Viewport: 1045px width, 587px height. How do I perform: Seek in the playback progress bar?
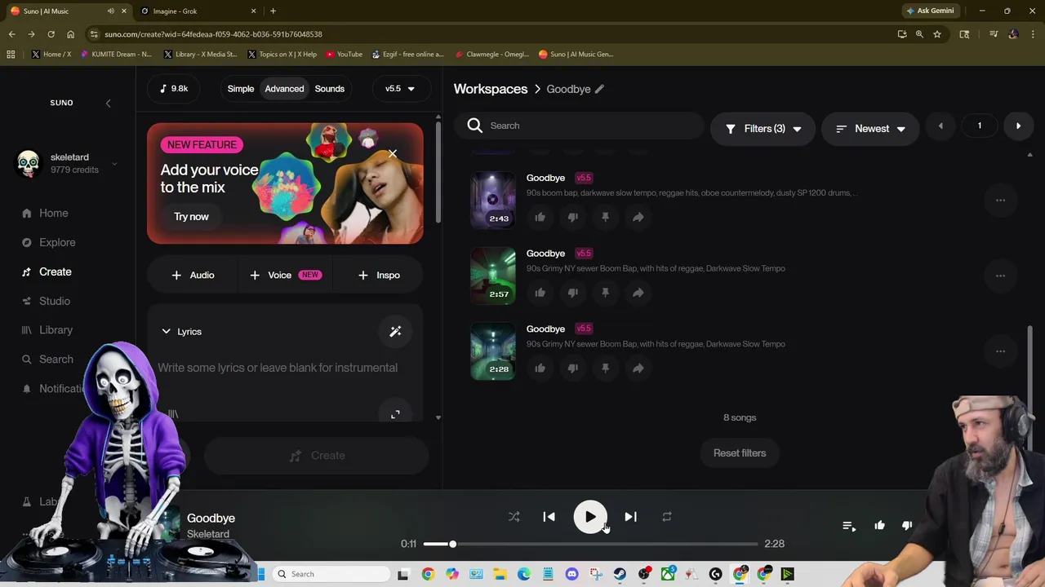590,544
